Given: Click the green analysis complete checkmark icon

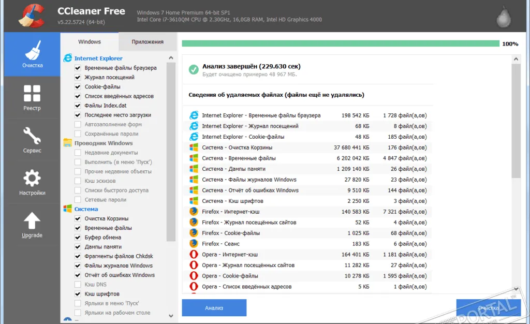Looking at the screenshot, I should (x=194, y=69).
